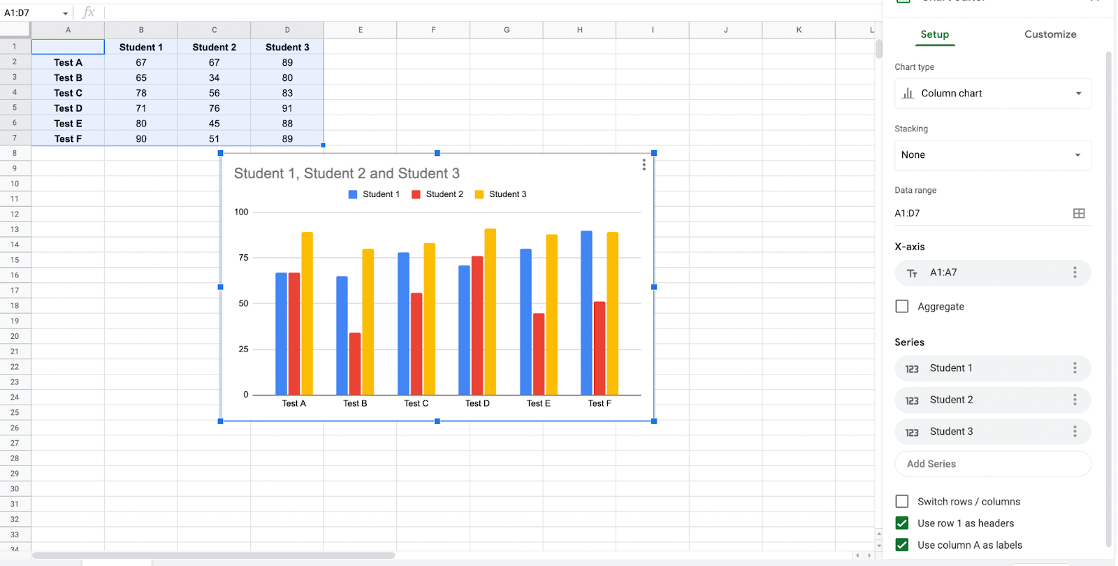Switch to the Customize tab
This screenshot has width=1118, height=566.
(1050, 34)
